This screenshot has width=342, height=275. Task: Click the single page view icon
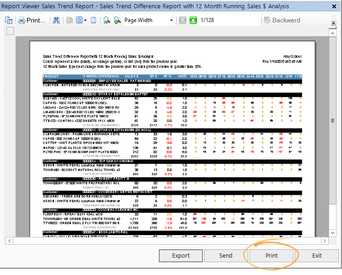(x=69, y=20)
